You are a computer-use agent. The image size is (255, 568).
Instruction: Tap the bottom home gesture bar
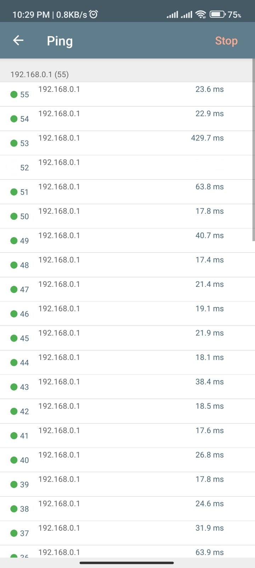coord(127,563)
